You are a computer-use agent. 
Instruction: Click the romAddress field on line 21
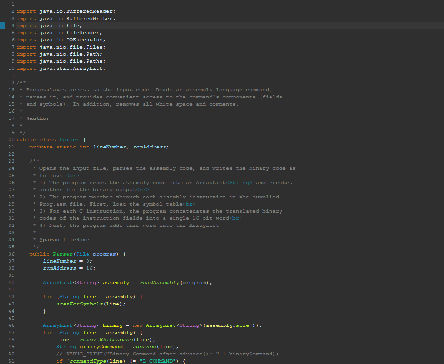click(x=149, y=147)
